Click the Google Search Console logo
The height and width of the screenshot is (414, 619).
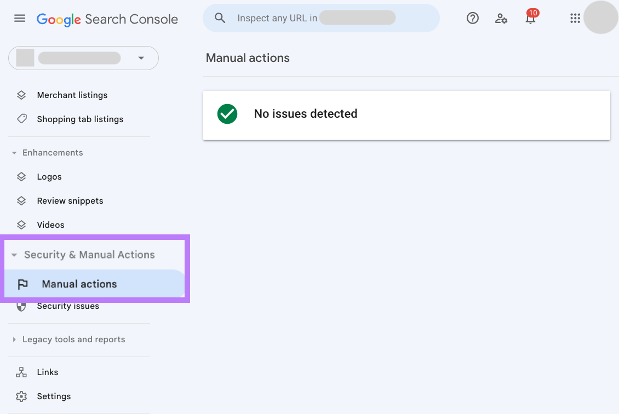point(107,19)
